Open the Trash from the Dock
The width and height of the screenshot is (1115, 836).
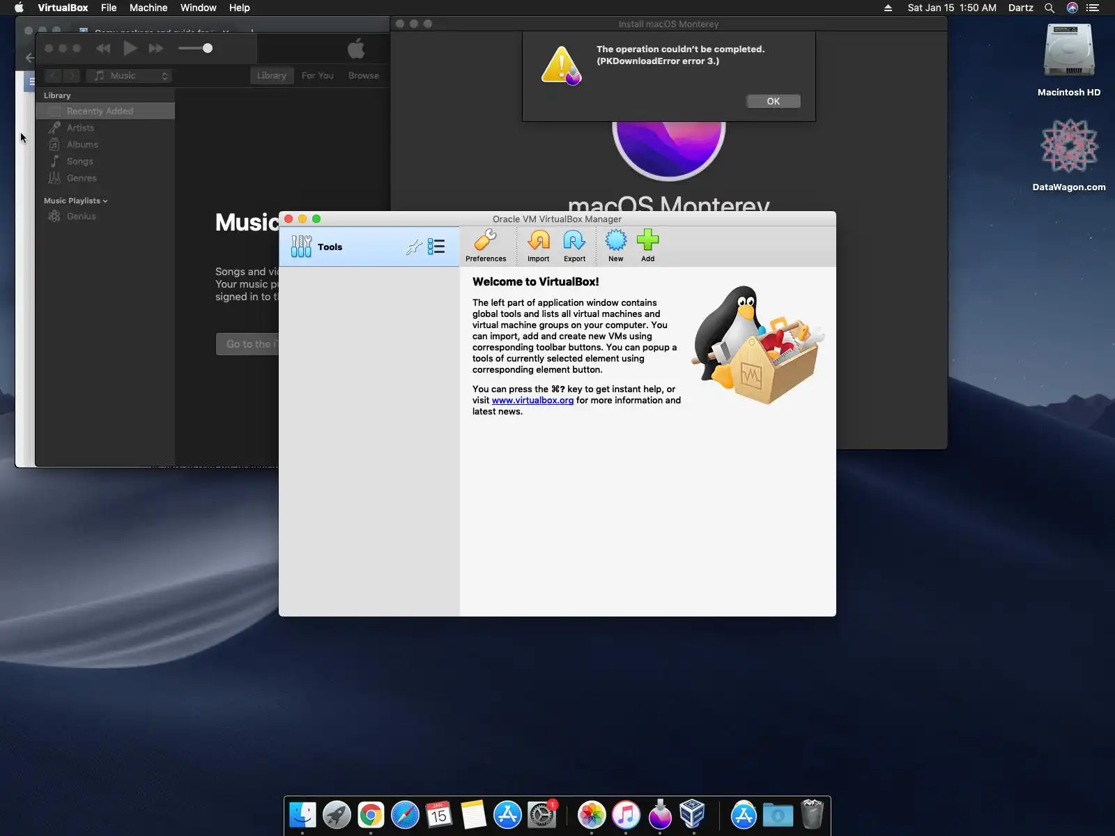pos(812,814)
